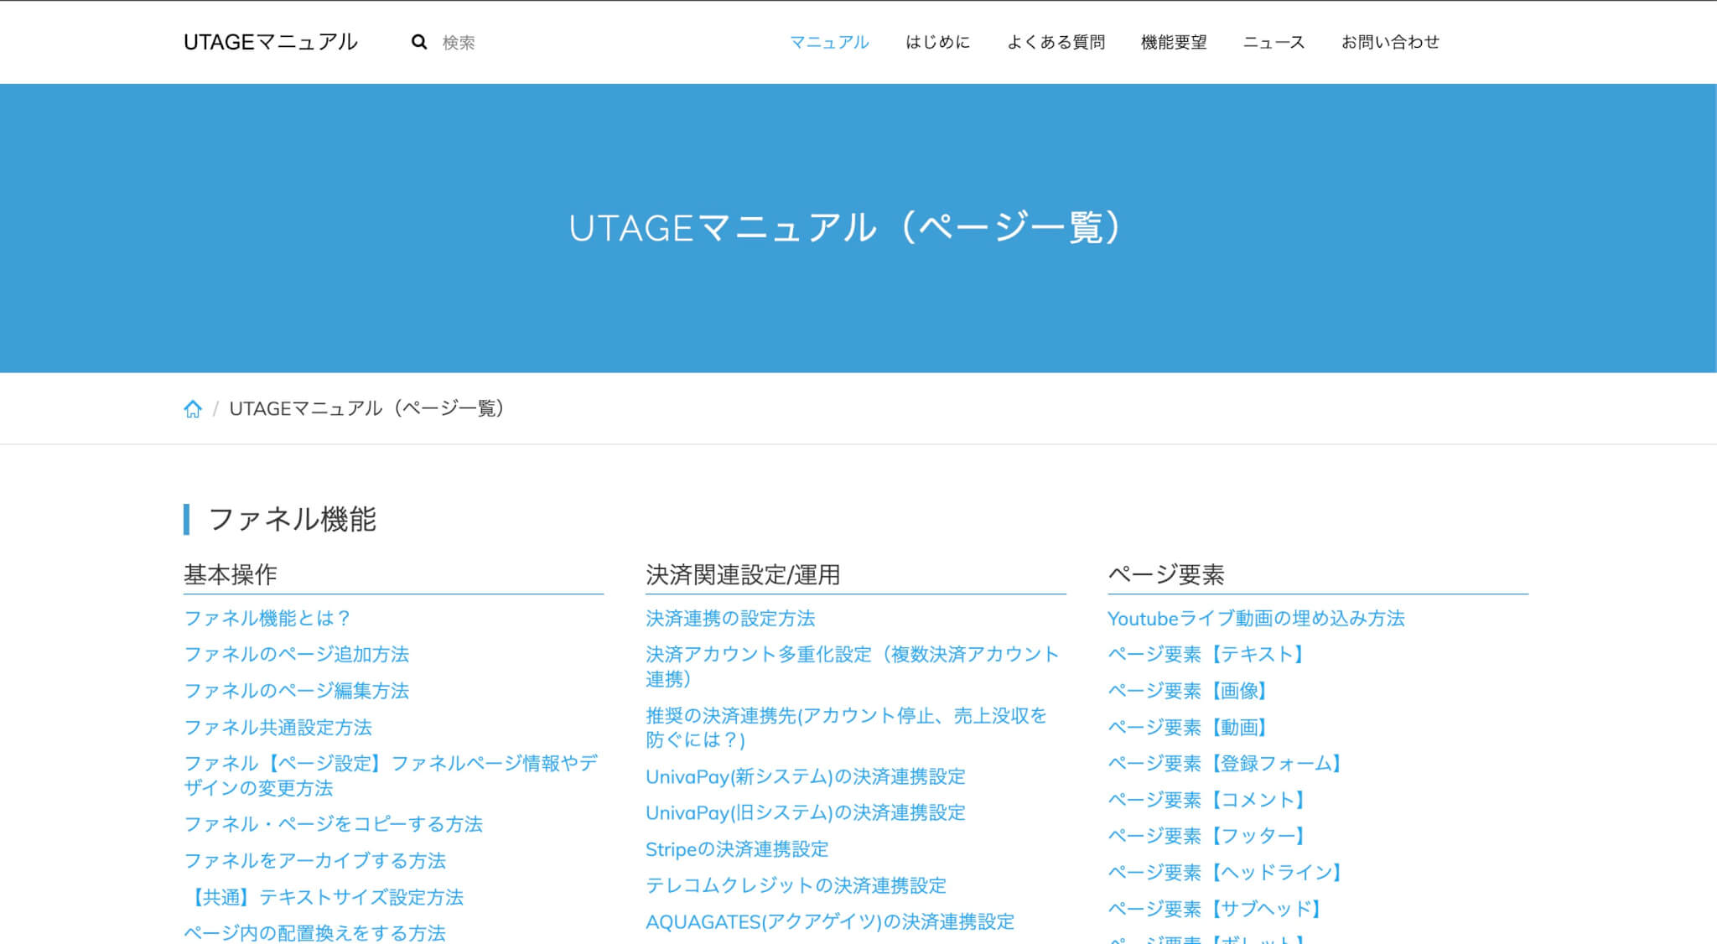The height and width of the screenshot is (944, 1717).
Task: Click the home icon in the breadcrumb
Action: [193, 409]
